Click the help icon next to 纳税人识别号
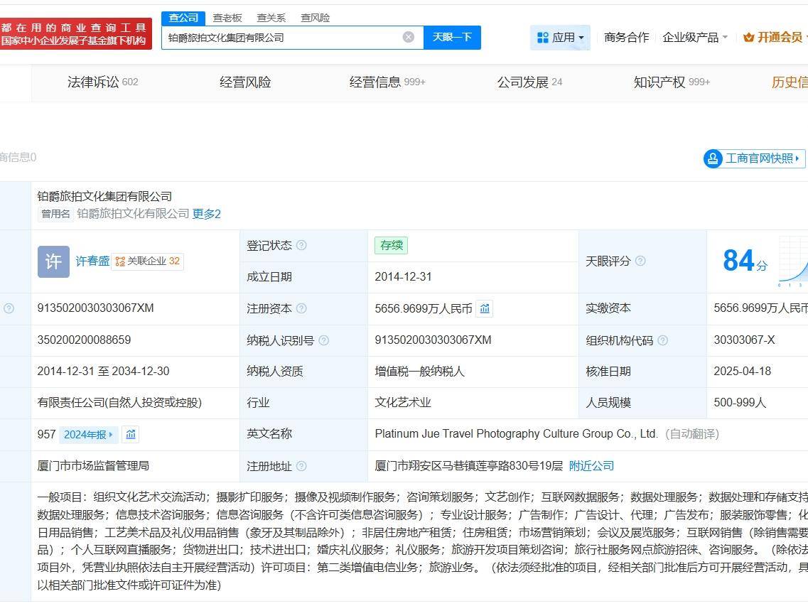Image resolution: width=808 pixels, height=606 pixels. click(324, 340)
